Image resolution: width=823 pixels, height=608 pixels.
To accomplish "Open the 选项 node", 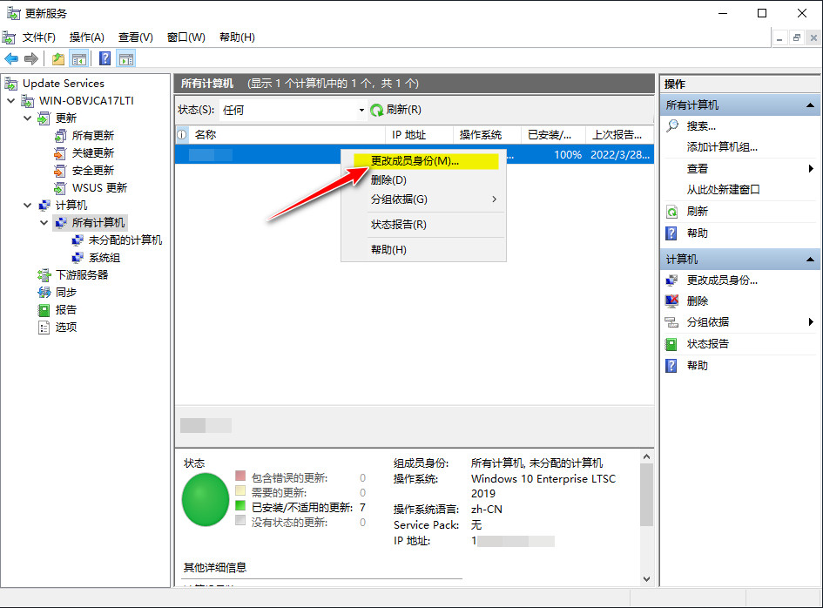I will (66, 328).
